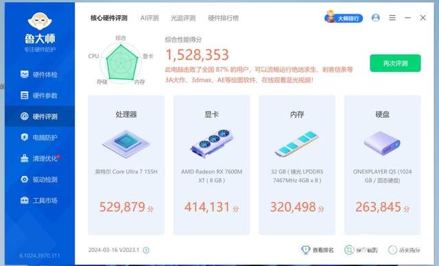This screenshot has width=439, height=266.
Task: Click the user account avatar icon
Action: tap(375, 18)
